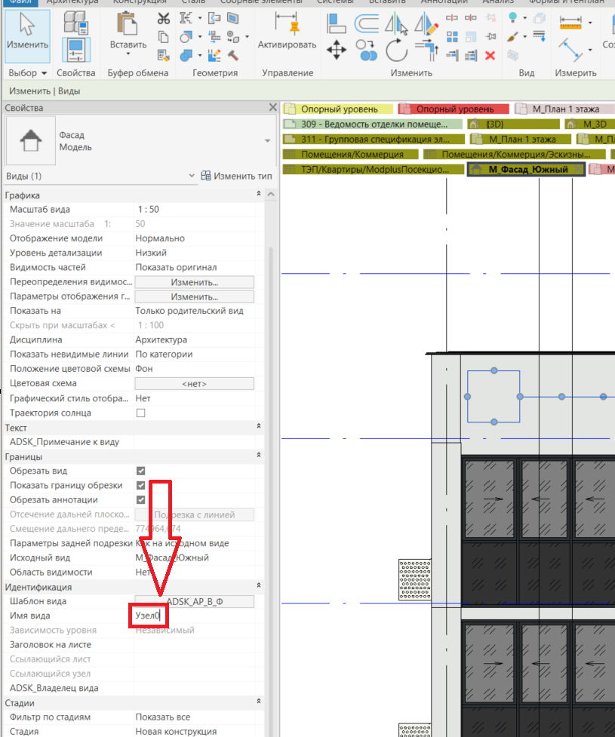Uncheck the Обрезать вид checkbox
615x737 pixels.
point(140,471)
